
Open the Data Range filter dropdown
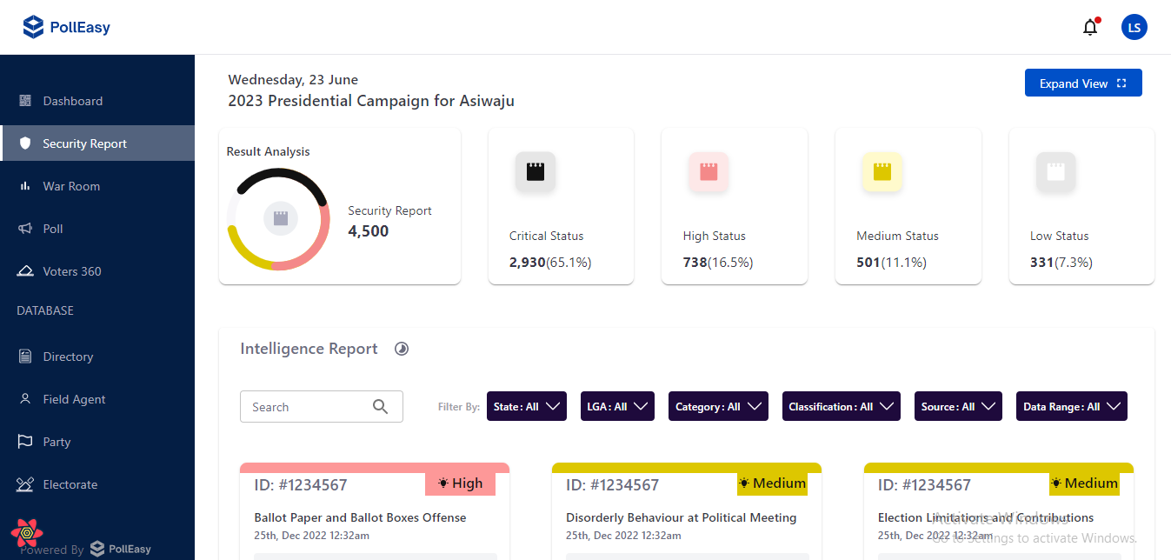click(x=1071, y=406)
